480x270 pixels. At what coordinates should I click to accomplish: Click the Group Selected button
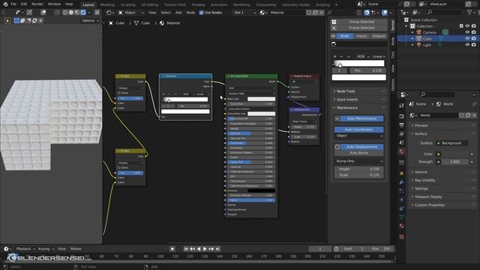pos(361,22)
